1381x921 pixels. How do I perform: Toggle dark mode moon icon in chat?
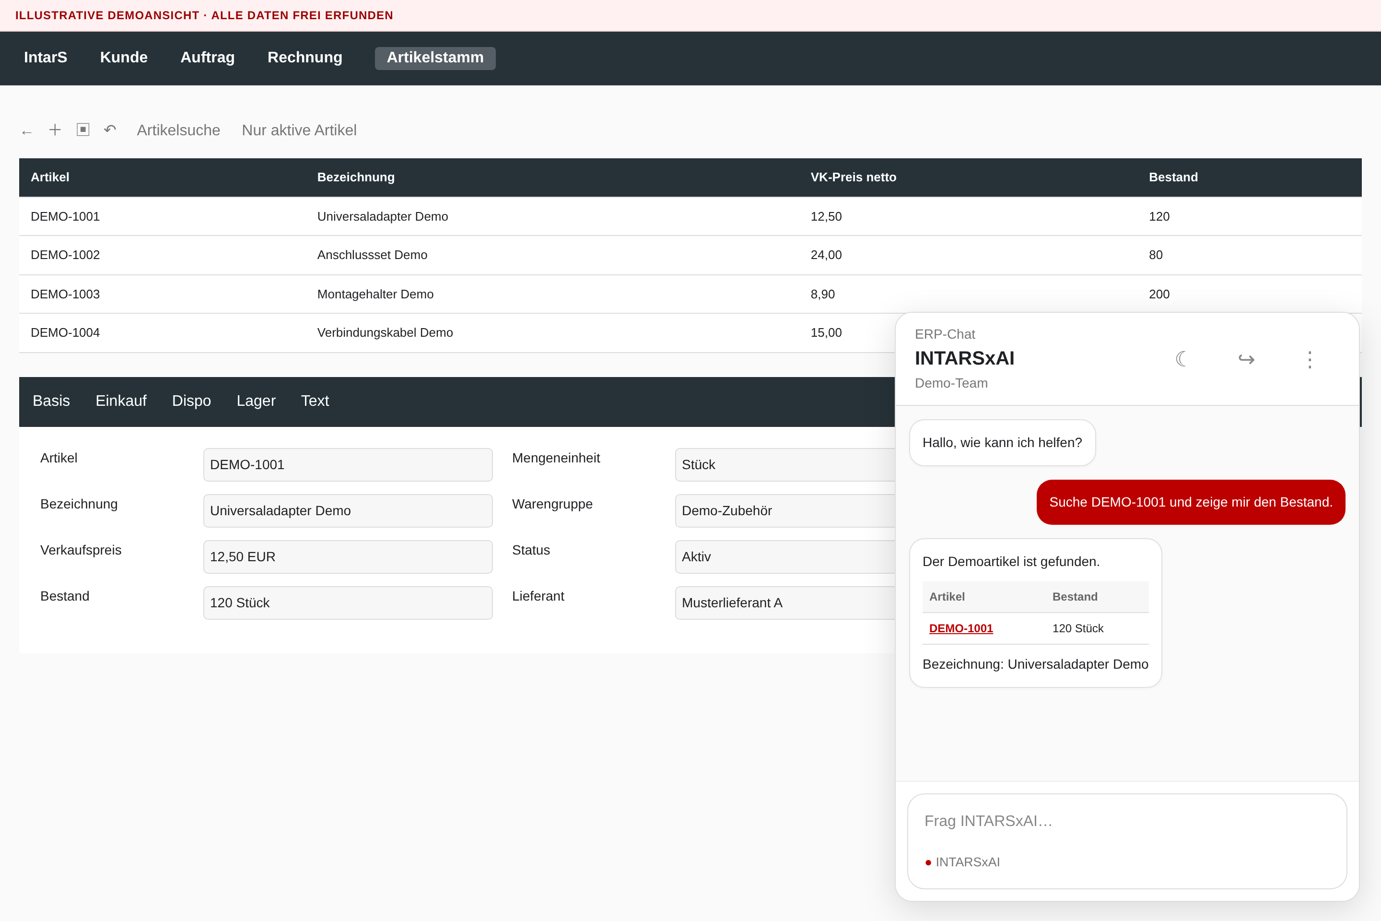(x=1182, y=359)
